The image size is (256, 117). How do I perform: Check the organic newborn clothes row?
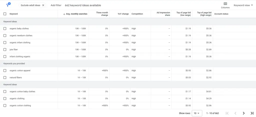pos(5,35)
